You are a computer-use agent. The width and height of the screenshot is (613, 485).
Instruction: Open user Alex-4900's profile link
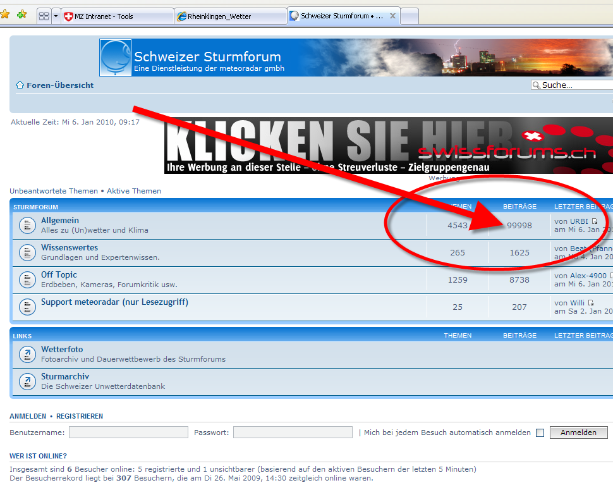588,276
